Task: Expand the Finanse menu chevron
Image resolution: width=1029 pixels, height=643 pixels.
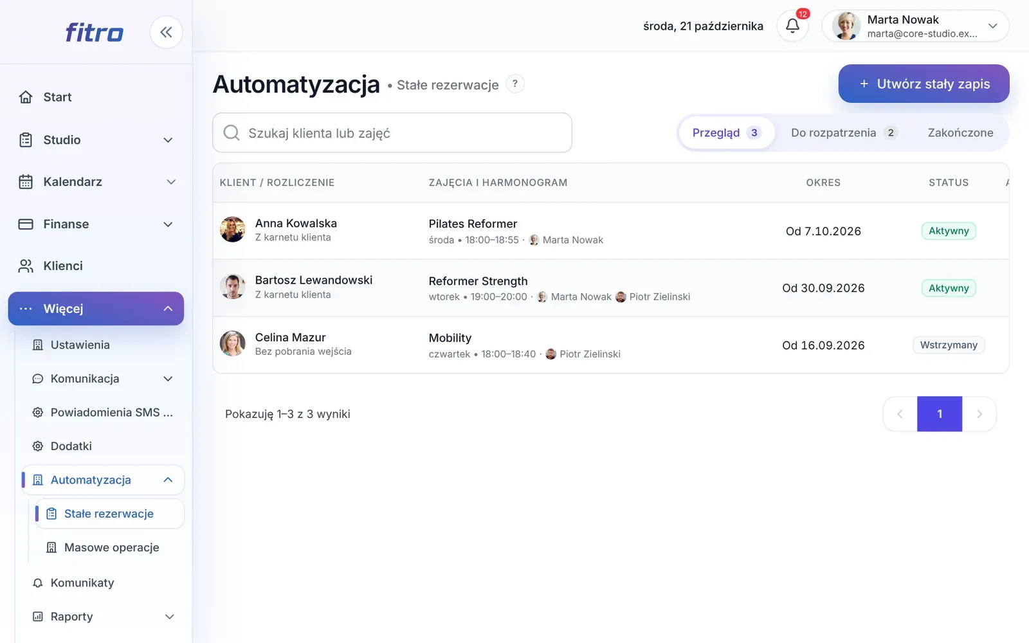Action: tap(168, 224)
